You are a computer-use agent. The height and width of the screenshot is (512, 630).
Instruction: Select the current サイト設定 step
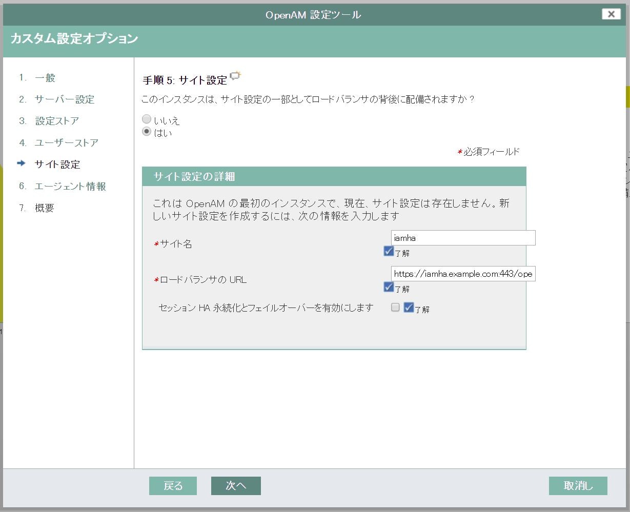(x=57, y=165)
